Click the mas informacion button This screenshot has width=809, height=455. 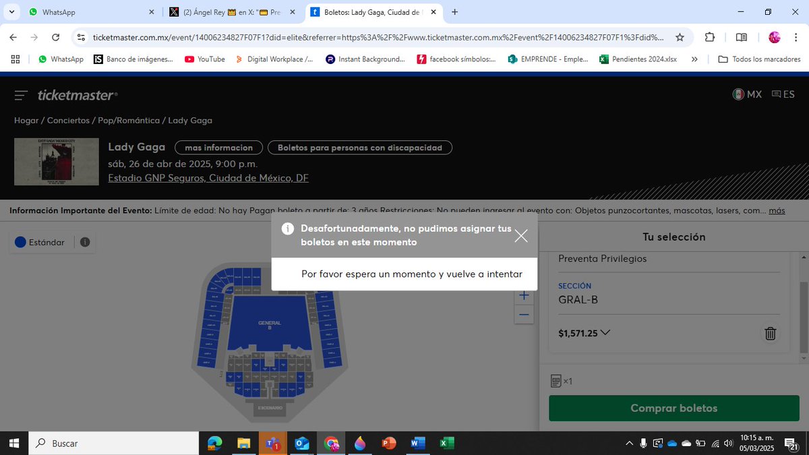(x=218, y=148)
